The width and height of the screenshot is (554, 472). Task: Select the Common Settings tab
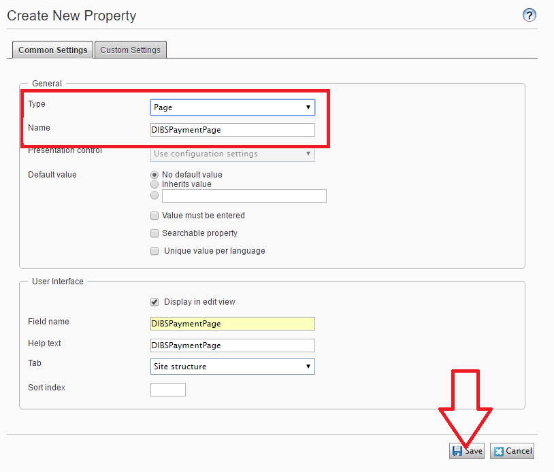pyautogui.click(x=53, y=50)
